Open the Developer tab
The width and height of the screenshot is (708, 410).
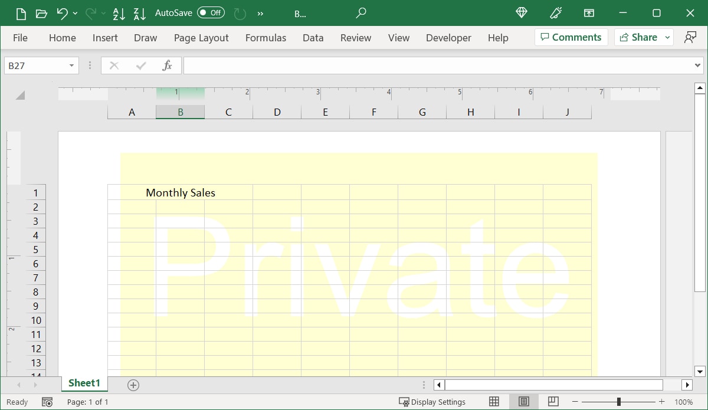[x=448, y=37]
